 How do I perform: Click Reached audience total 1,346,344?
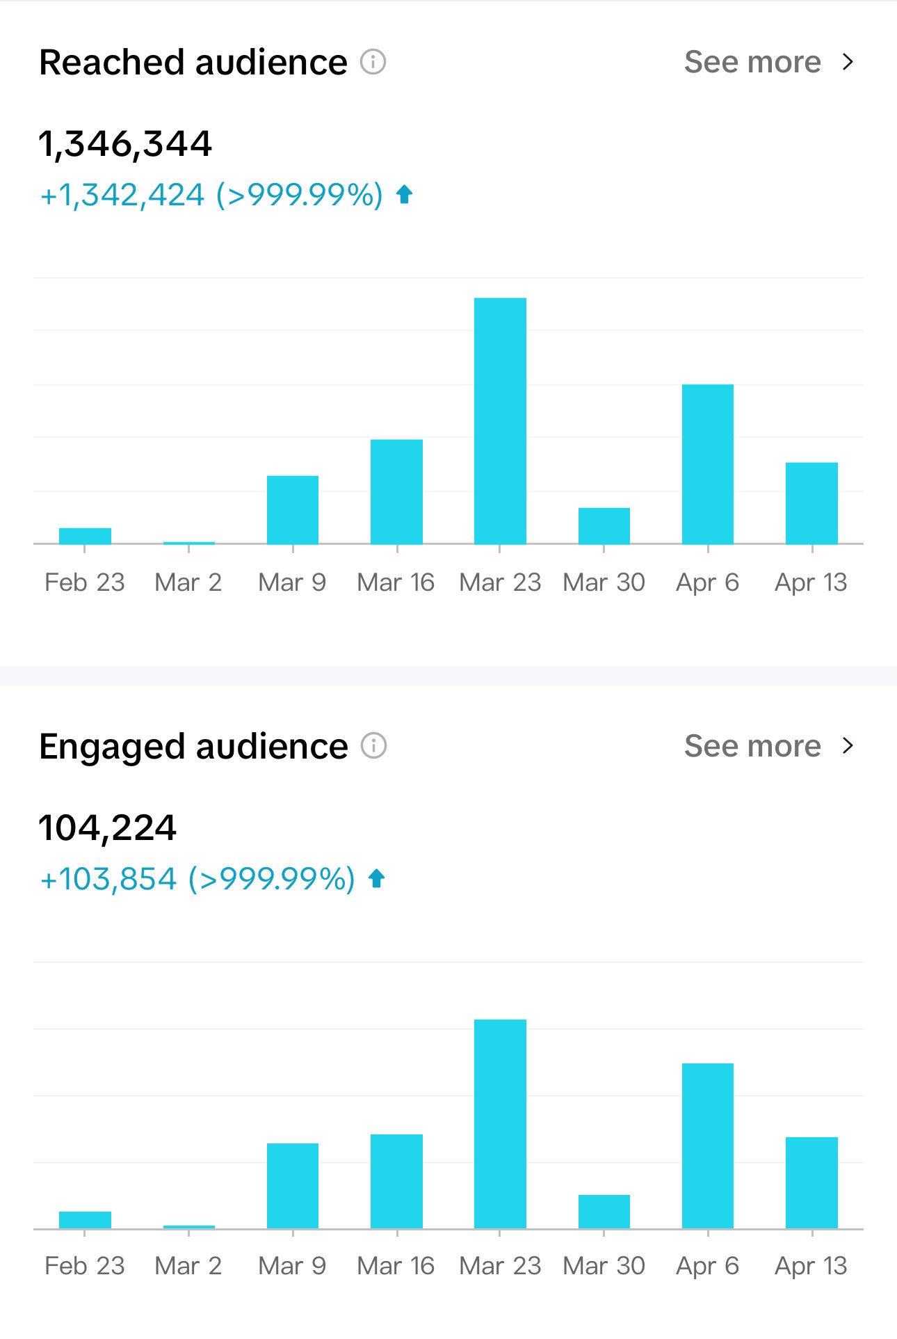[125, 144]
